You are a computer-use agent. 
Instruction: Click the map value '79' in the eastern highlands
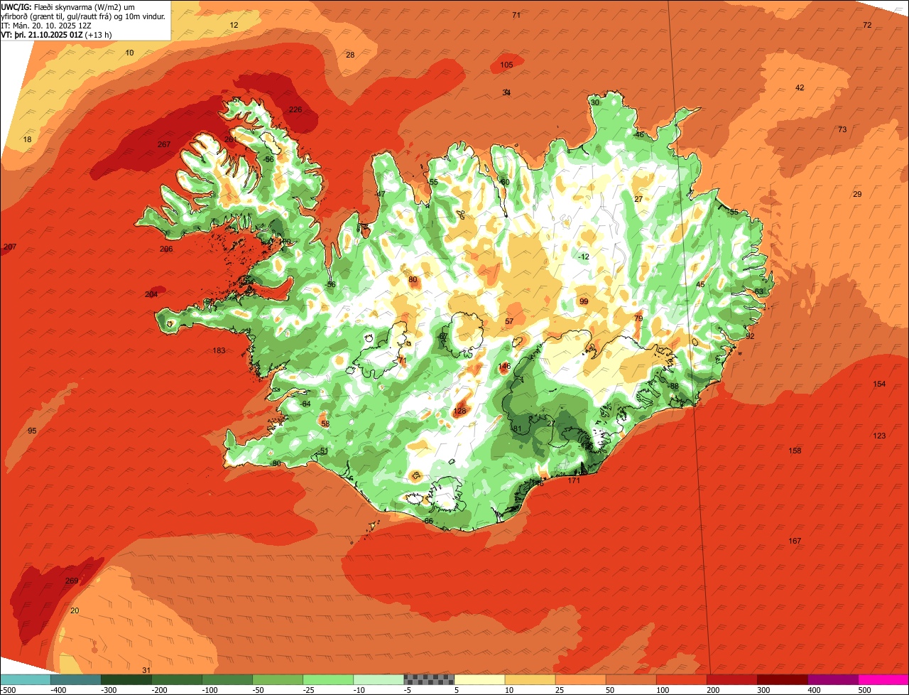point(638,318)
